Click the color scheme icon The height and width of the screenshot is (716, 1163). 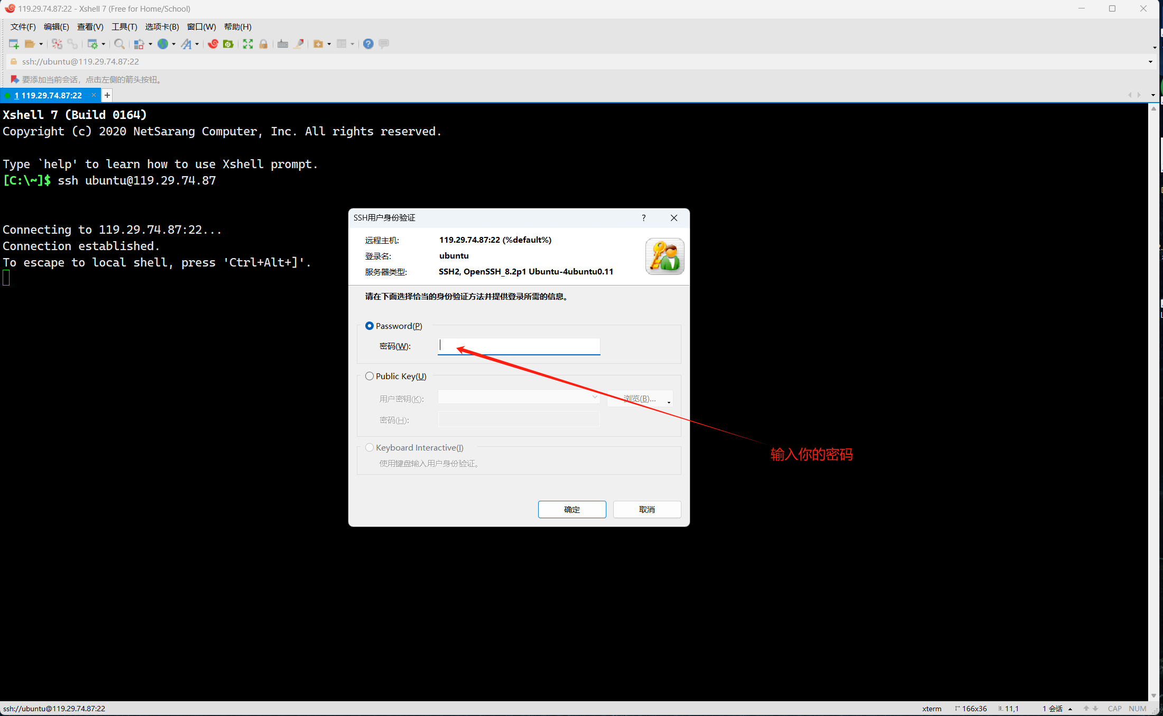[139, 44]
